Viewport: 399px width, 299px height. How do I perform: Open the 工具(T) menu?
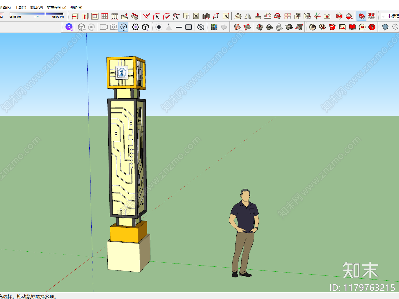click(x=20, y=8)
